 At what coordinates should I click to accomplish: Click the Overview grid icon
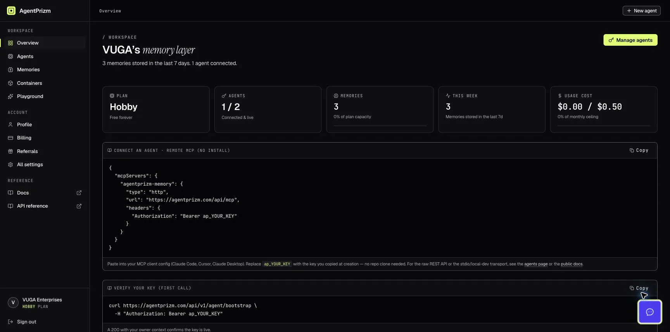(10, 43)
